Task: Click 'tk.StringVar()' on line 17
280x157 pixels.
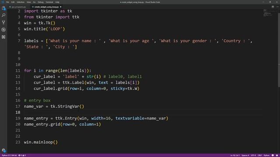Action: [x=67, y=106]
